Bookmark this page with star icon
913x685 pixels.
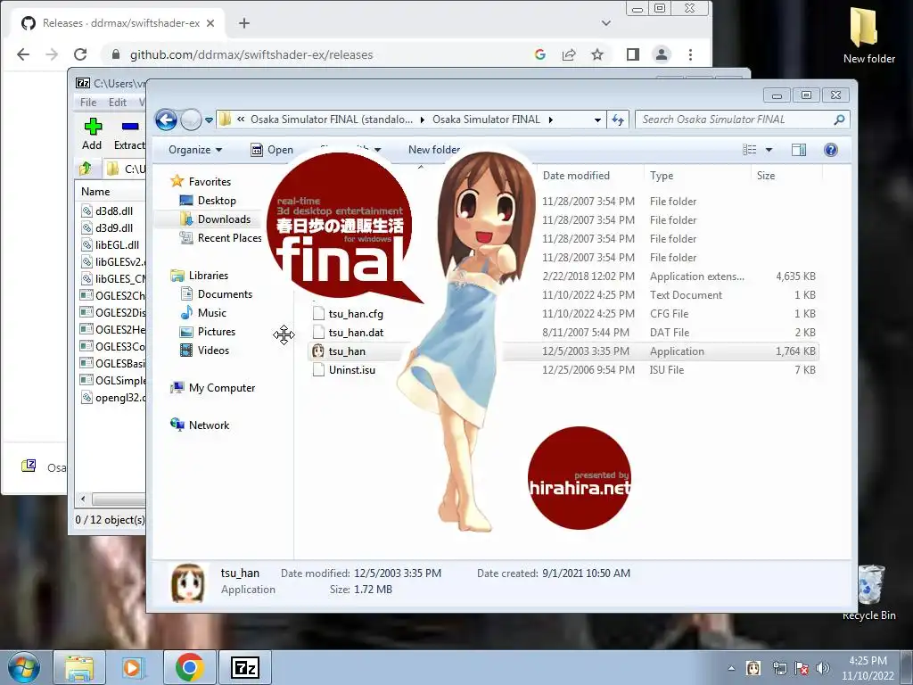coord(597,54)
